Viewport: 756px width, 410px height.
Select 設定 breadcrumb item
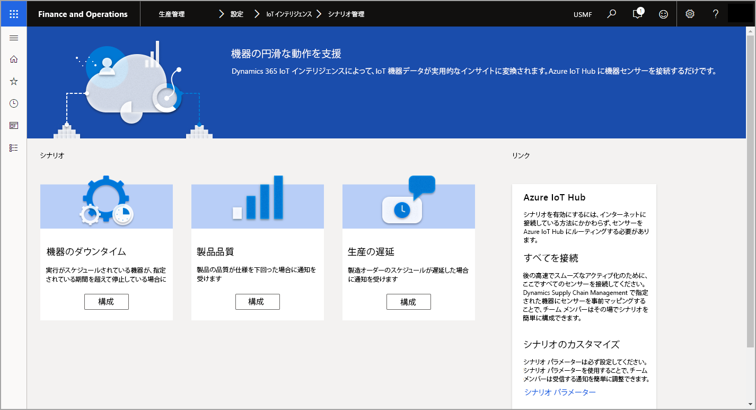tap(237, 14)
